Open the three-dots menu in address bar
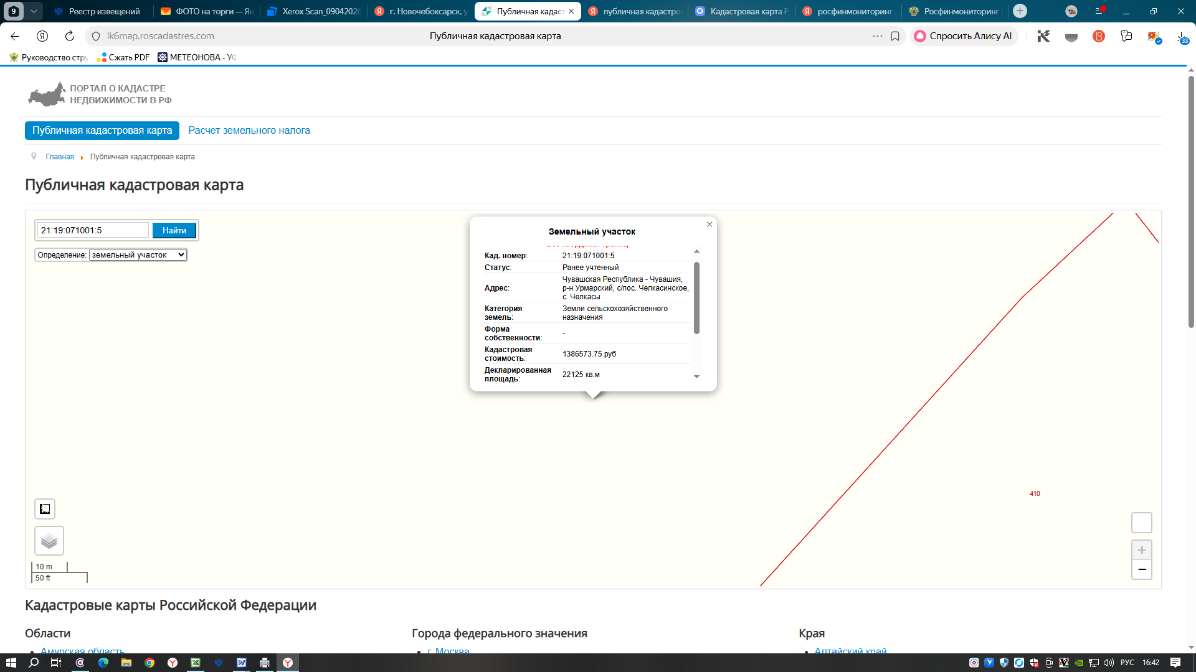The width and height of the screenshot is (1196, 672). click(x=878, y=36)
